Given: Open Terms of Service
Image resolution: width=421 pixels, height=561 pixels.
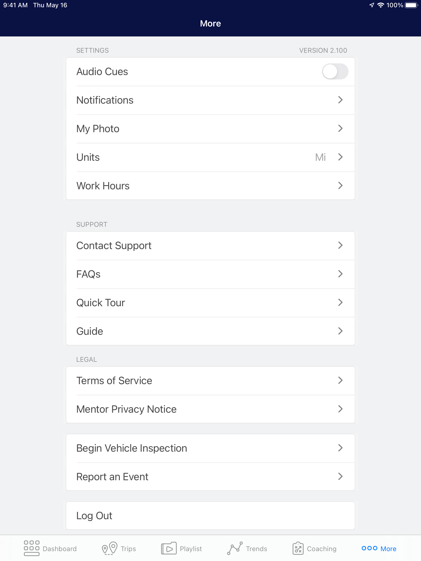Looking at the screenshot, I should point(210,380).
